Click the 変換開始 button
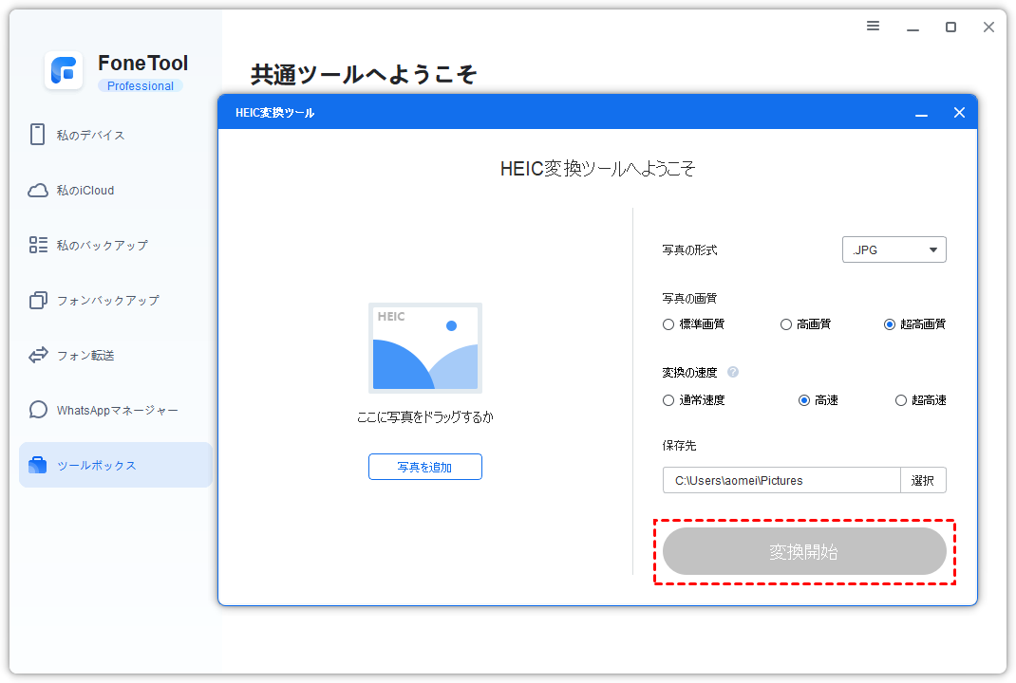 (x=804, y=552)
